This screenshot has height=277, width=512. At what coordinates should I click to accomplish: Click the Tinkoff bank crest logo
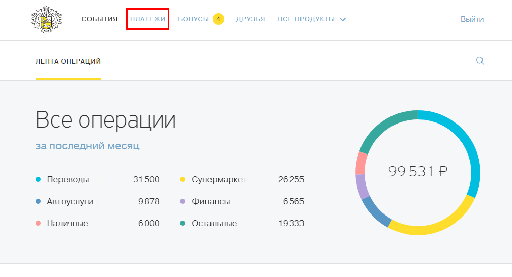[46, 19]
